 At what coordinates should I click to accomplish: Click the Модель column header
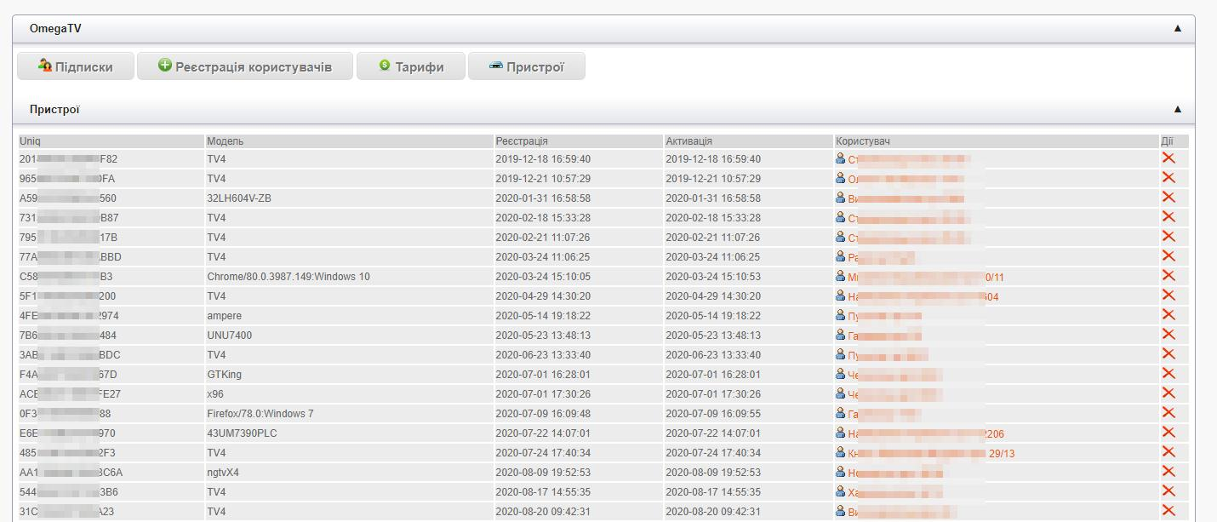pyautogui.click(x=226, y=141)
